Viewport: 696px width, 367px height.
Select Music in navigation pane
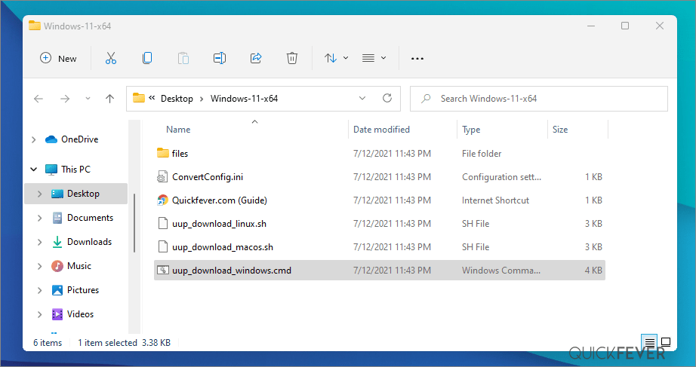[x=79, y=266]
